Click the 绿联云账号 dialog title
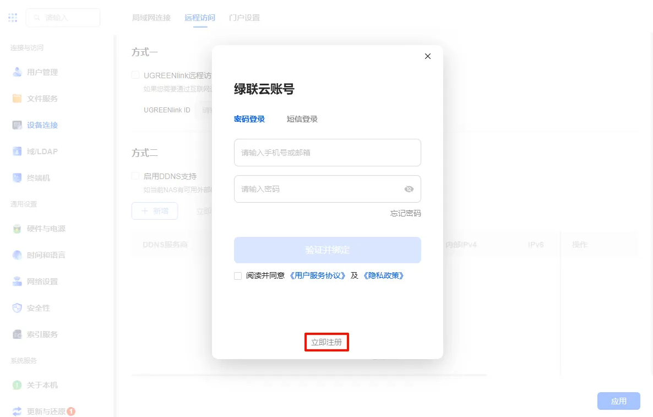The image size is (653, 417). [264, 89]
